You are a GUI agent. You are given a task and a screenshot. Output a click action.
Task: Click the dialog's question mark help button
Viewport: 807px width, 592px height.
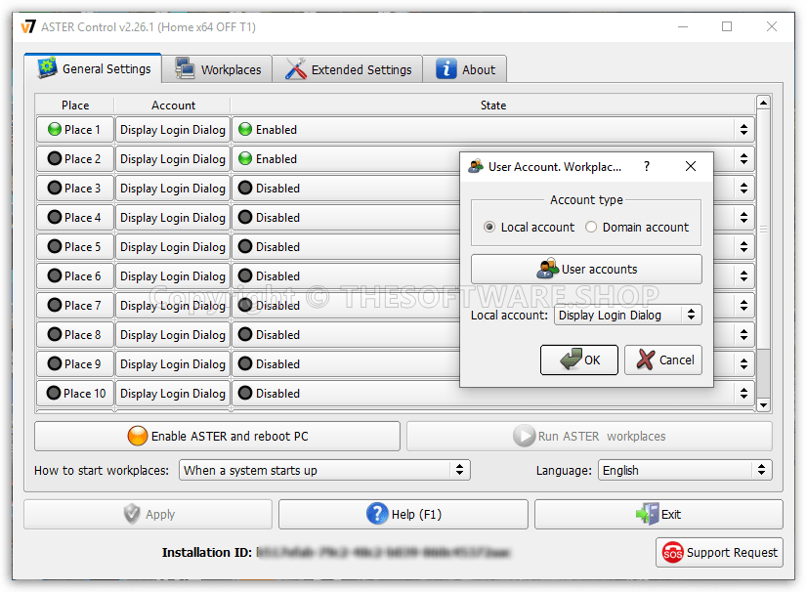tap(647, 166)
